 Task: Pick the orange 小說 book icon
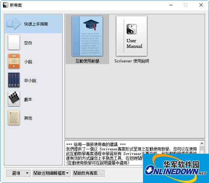[x=14, y=61]
